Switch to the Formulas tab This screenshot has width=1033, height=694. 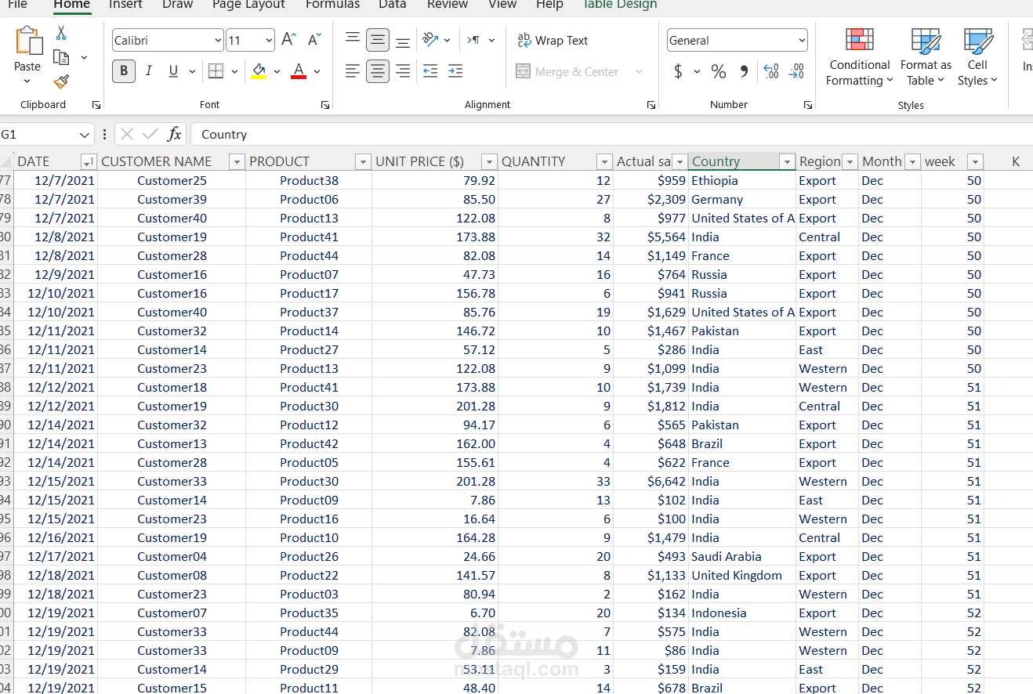(x=332, y=5)
